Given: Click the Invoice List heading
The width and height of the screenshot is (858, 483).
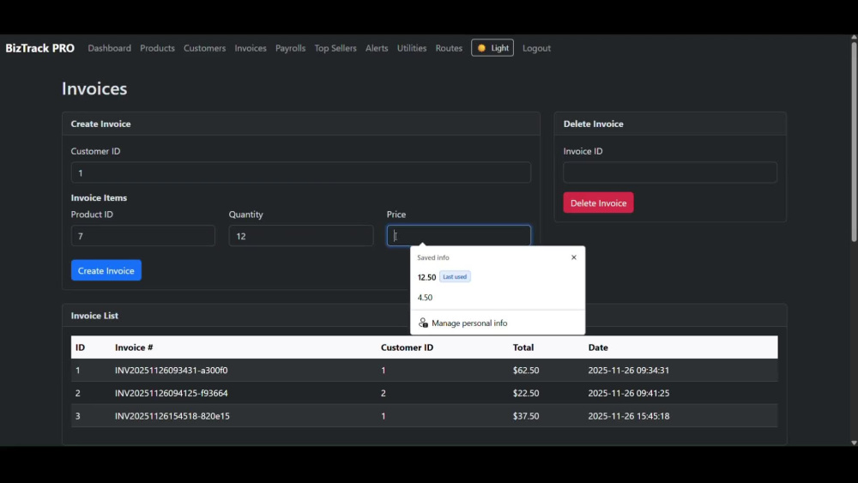Looking at the screenshot, I should pyautogui.click(x=94, y=316).
